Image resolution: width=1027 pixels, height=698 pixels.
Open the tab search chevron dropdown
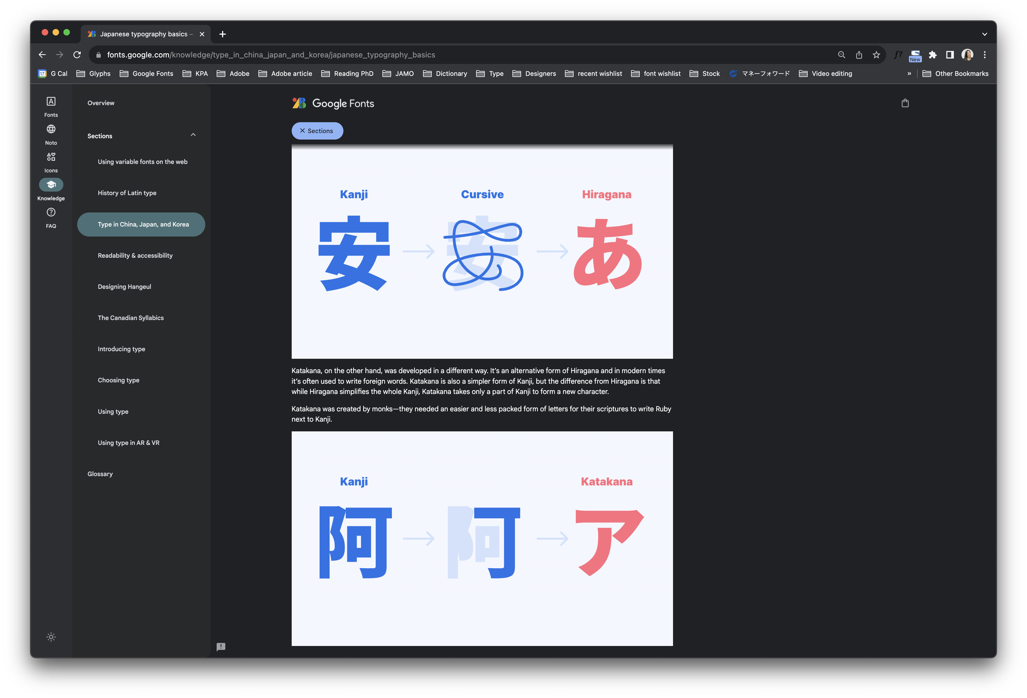(x=984, y=34)
